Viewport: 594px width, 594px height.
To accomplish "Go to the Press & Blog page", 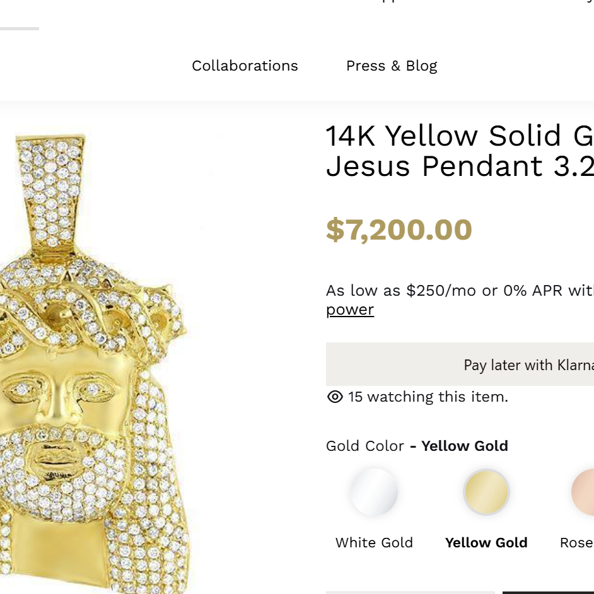I will [392, 66].
